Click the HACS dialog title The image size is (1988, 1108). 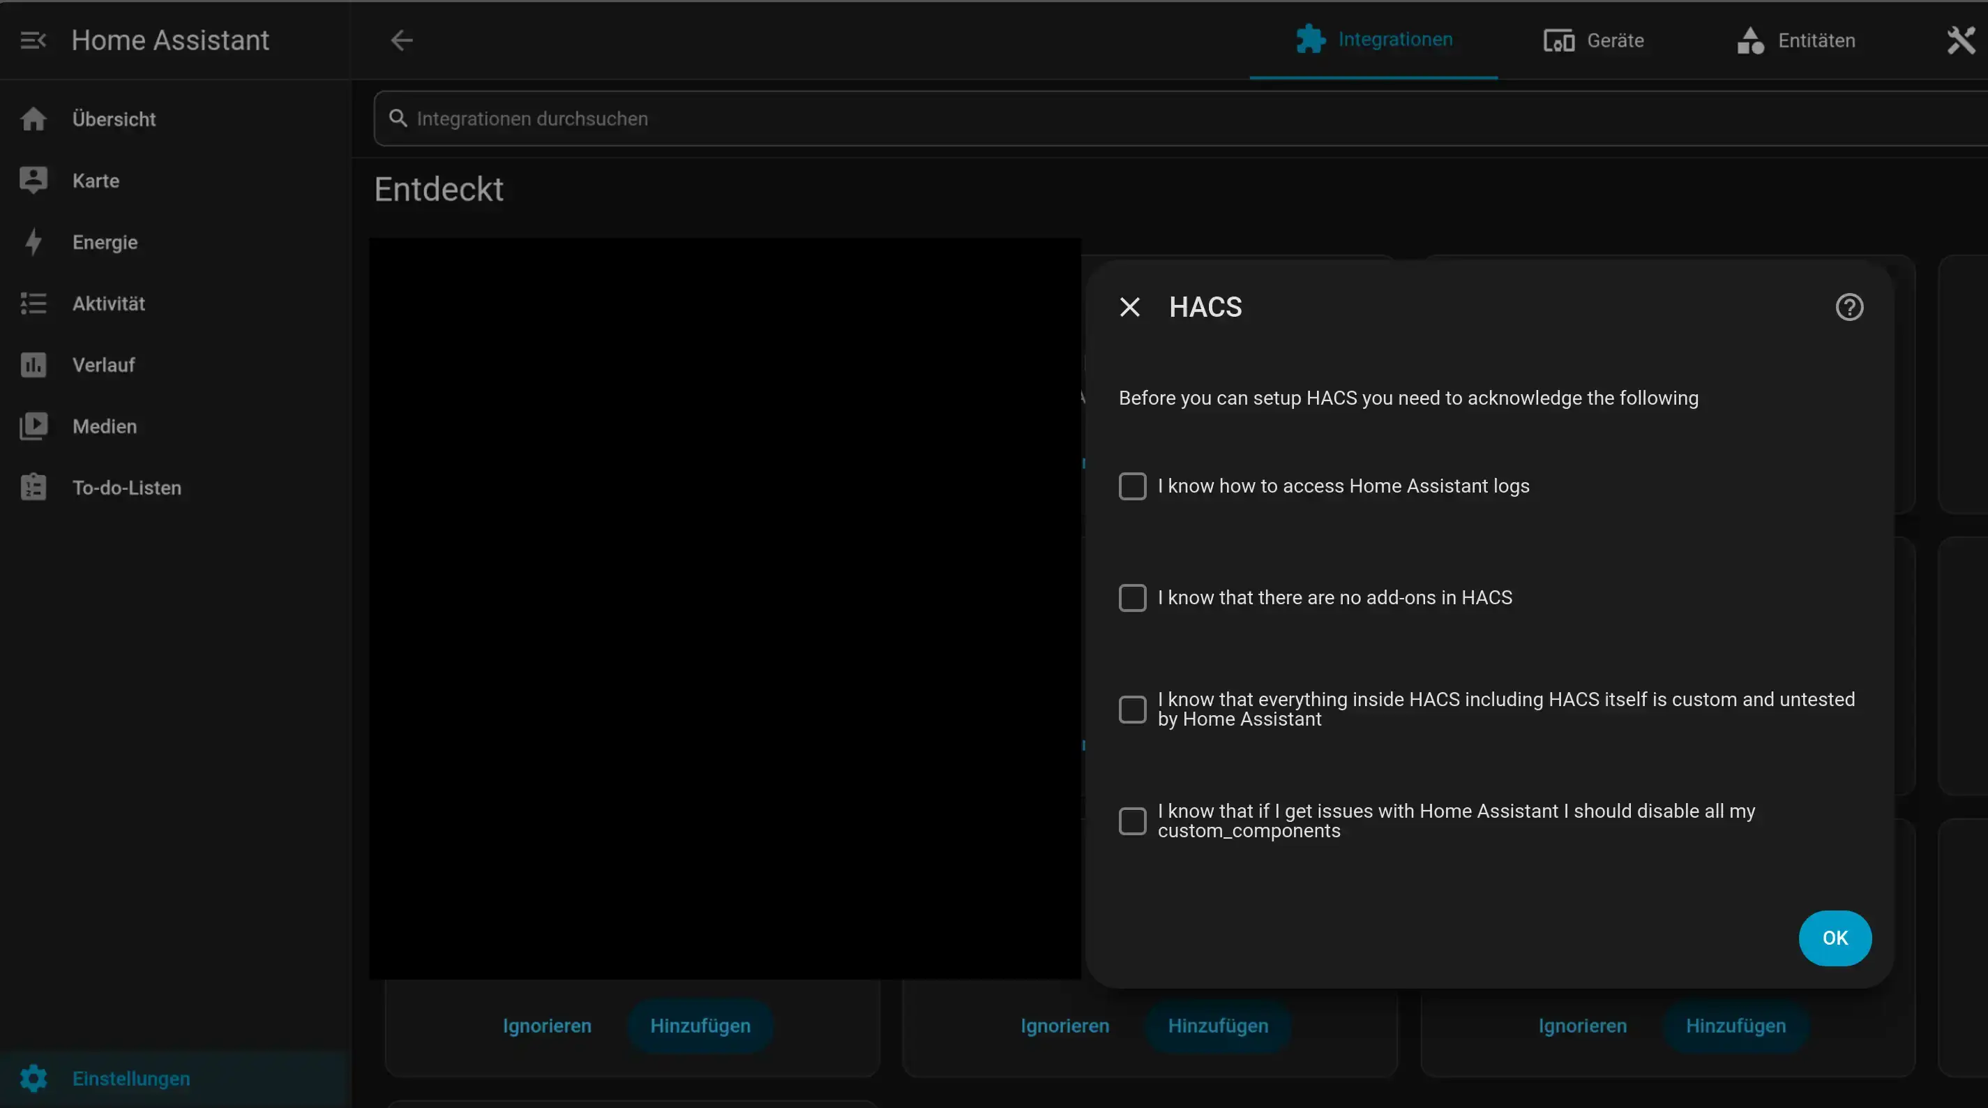coord(1205,307)
